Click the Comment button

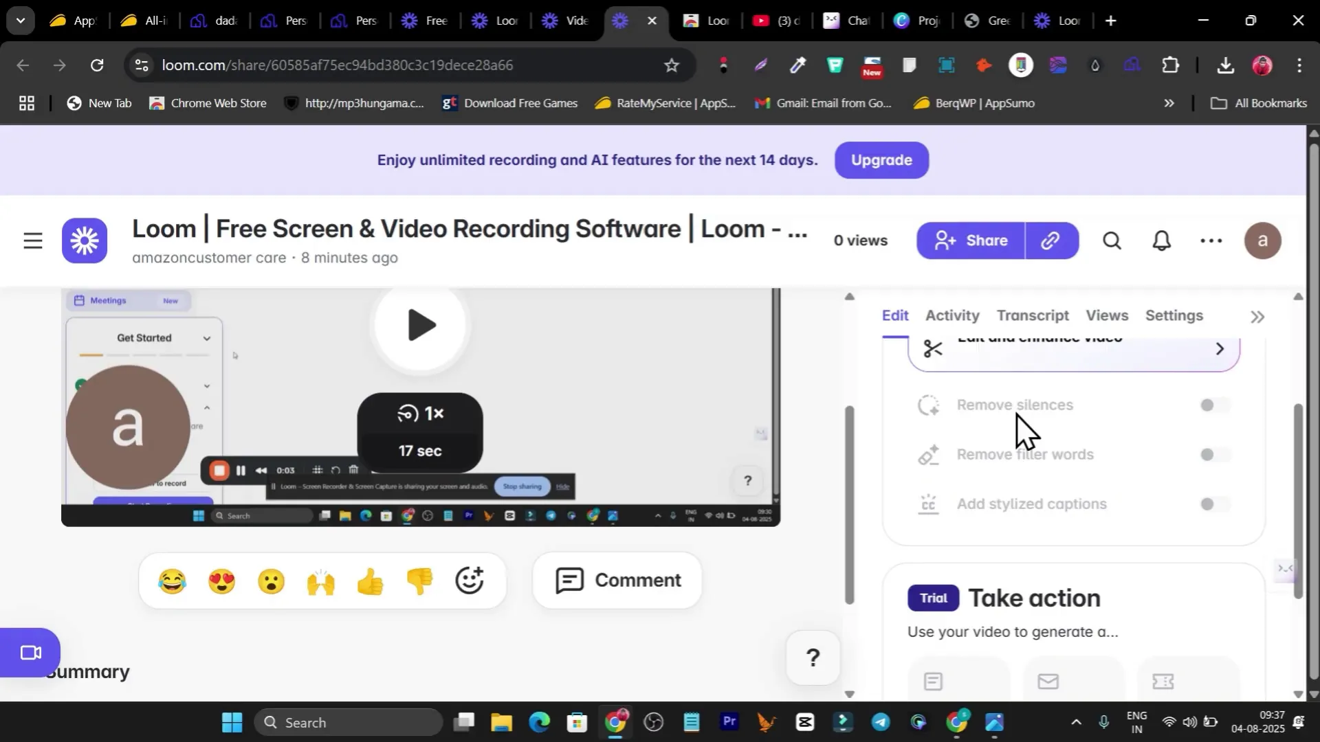(x=617, y=581)
